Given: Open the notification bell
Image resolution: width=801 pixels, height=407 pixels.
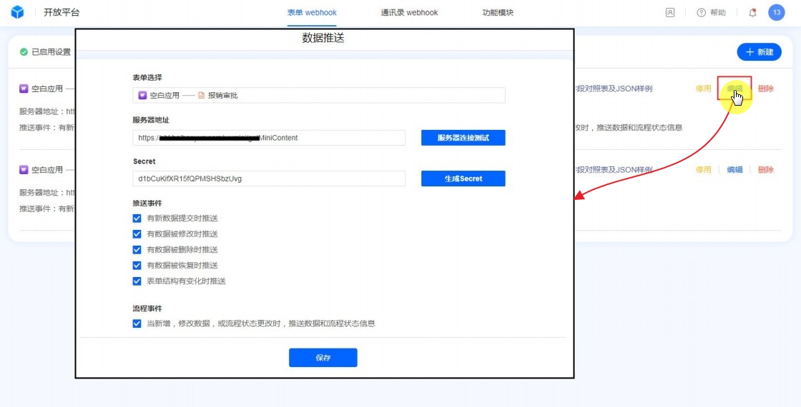Looking at the screenshot, I should (752, 12).
